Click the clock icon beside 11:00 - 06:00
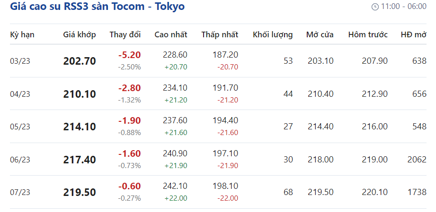 (x=375, y=7)
